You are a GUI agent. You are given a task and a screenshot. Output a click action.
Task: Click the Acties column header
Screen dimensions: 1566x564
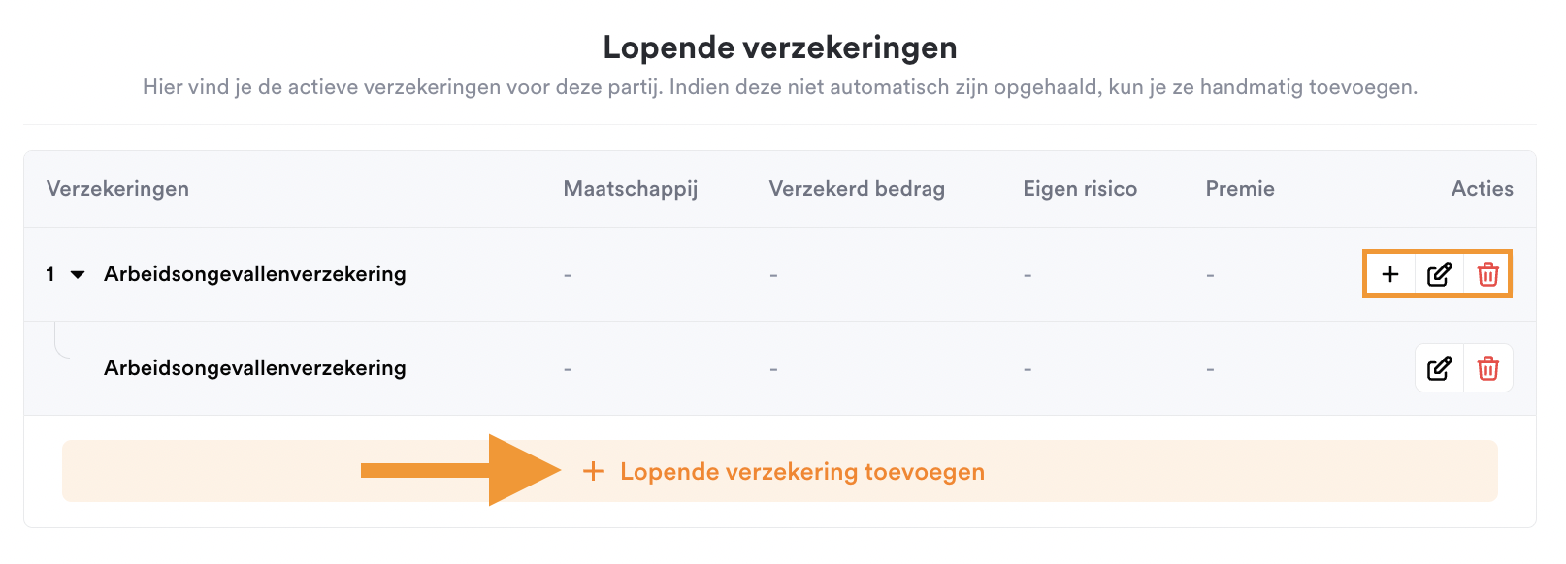1482,189
